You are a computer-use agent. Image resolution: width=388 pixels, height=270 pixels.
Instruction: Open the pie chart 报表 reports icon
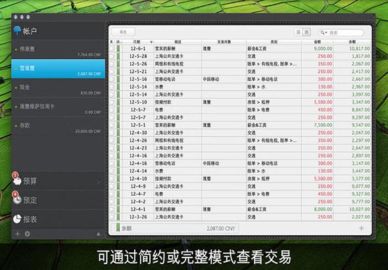click(17, 219)
